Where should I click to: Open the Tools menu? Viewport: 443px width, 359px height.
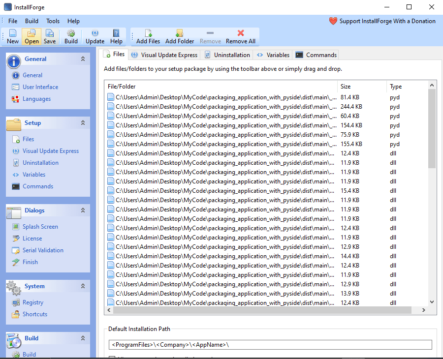click(x=53, y=21)
